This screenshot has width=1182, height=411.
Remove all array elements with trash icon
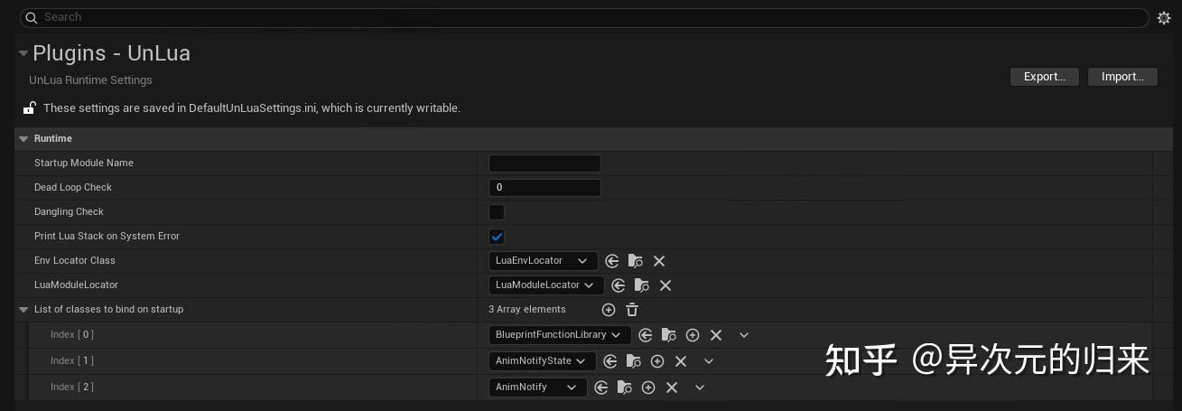tap(632, 310)
